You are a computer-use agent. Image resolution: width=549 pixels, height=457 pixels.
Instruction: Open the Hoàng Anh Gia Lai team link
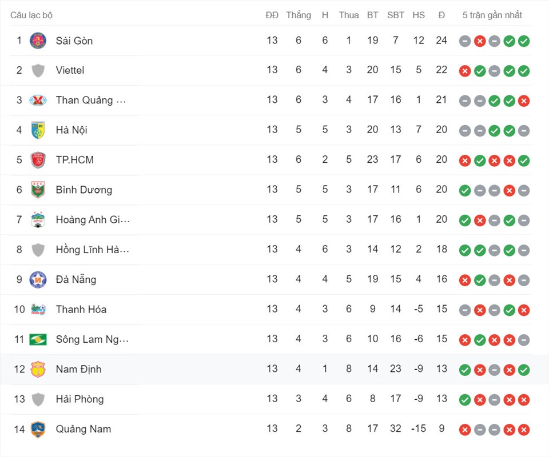[93, 219]
